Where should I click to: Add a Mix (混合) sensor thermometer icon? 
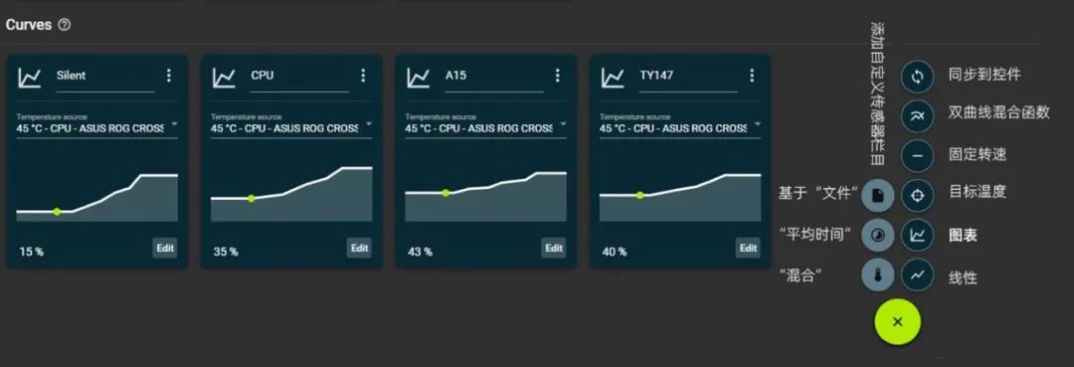[x=878, y=275]
